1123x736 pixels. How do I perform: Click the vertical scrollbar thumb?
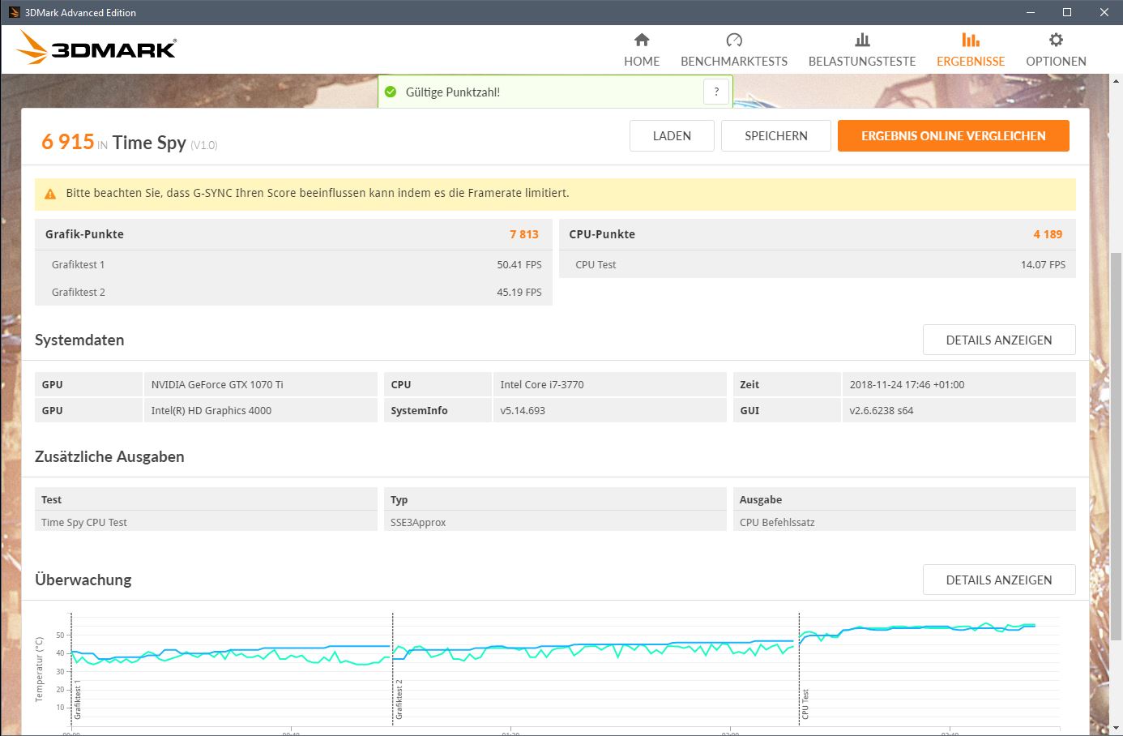coord(1116,446)
